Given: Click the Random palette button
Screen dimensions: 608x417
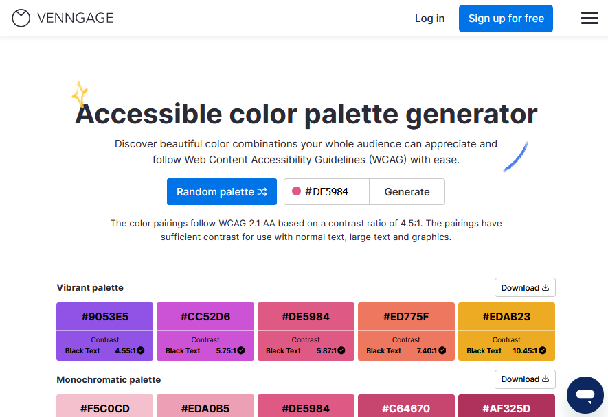Looking at the screenshot, I should coord(222,191).
